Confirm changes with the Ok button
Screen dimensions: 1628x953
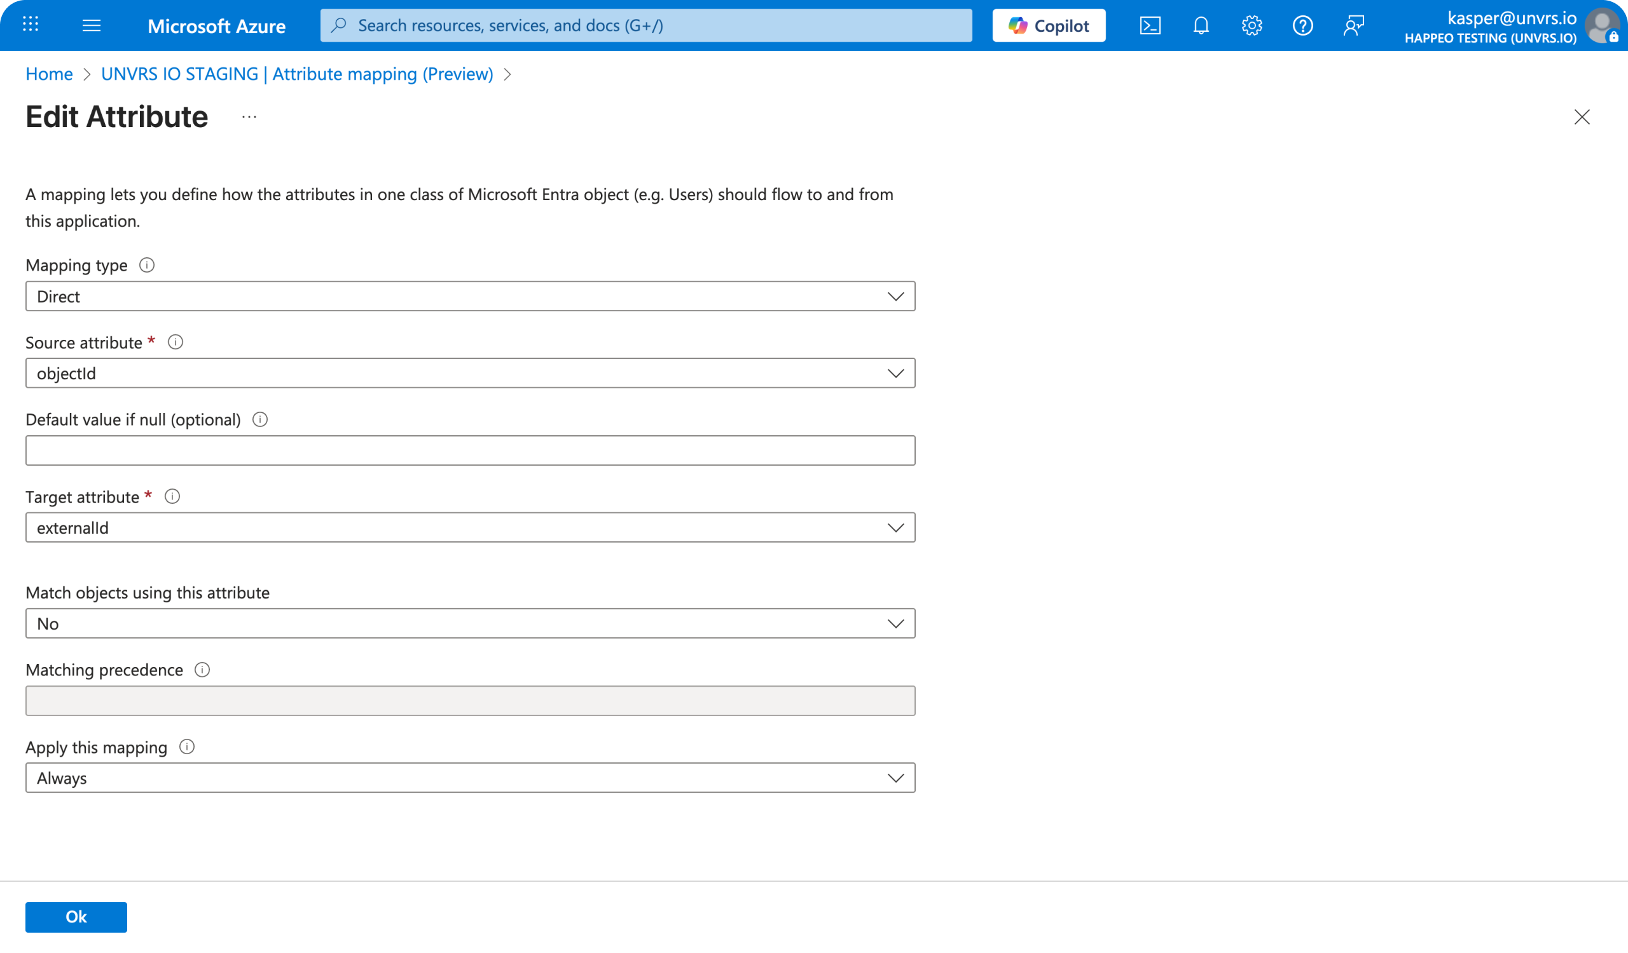pos(76,916)
